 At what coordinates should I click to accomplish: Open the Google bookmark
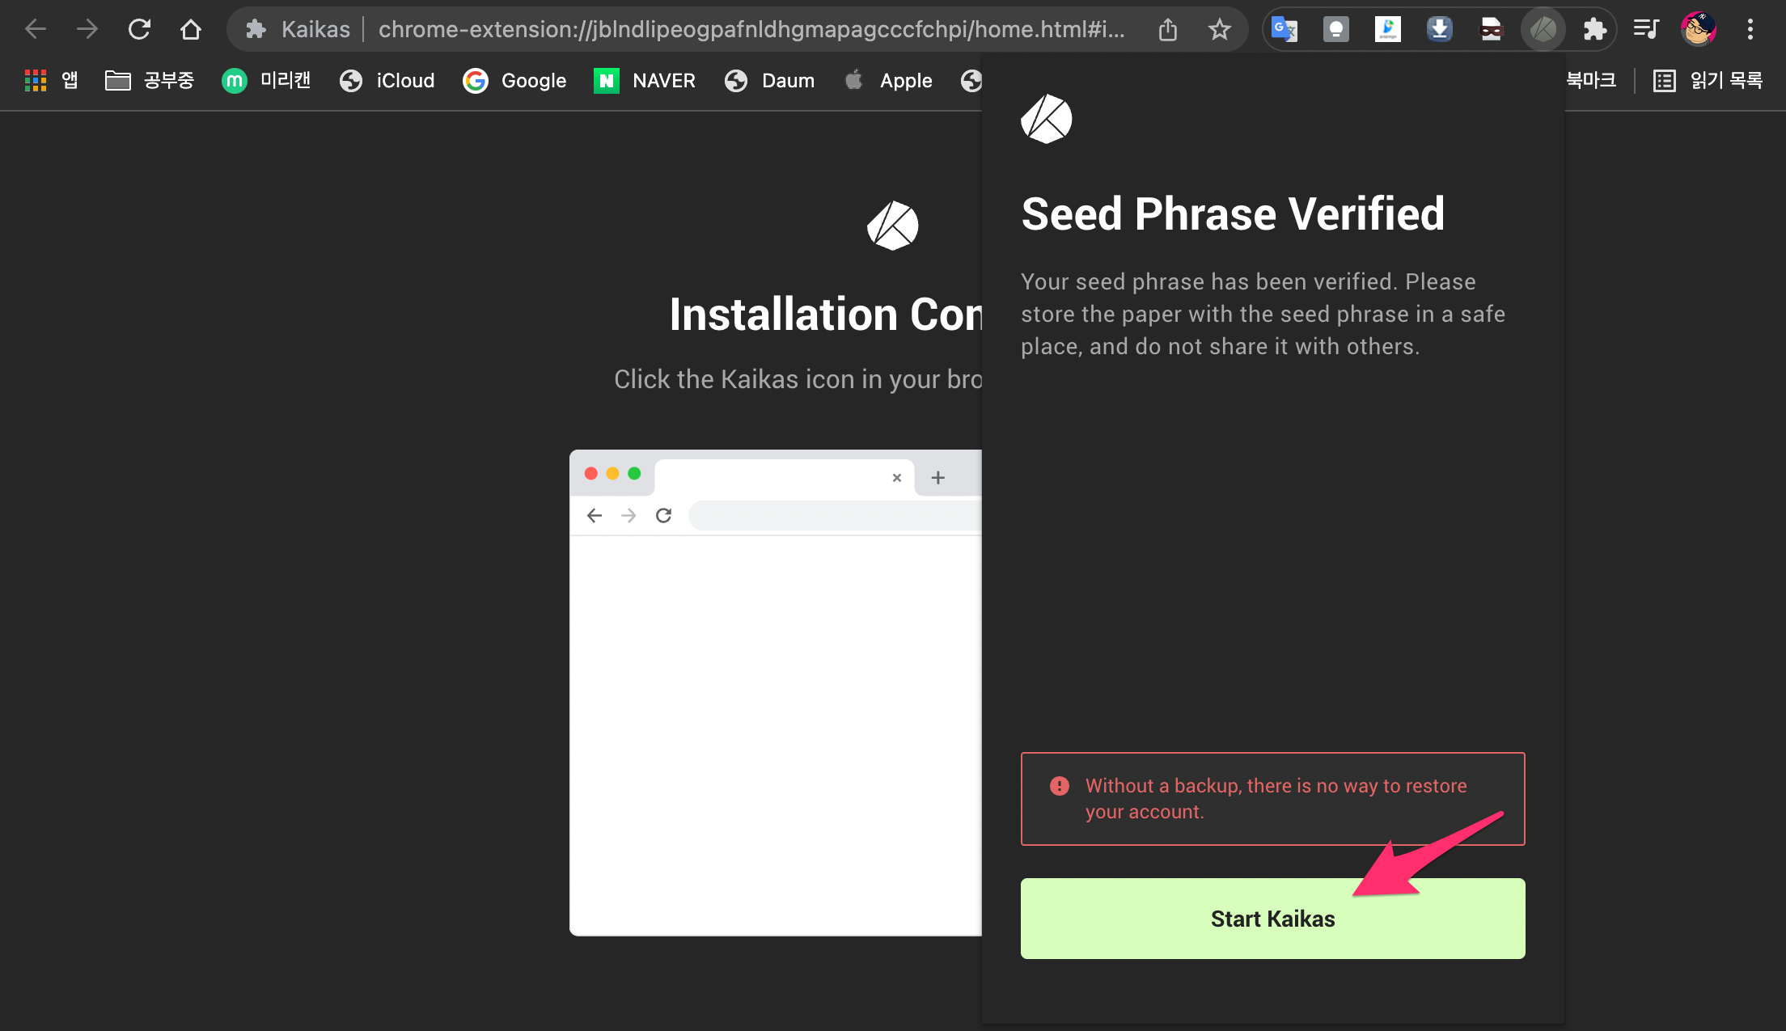(514, 80)
